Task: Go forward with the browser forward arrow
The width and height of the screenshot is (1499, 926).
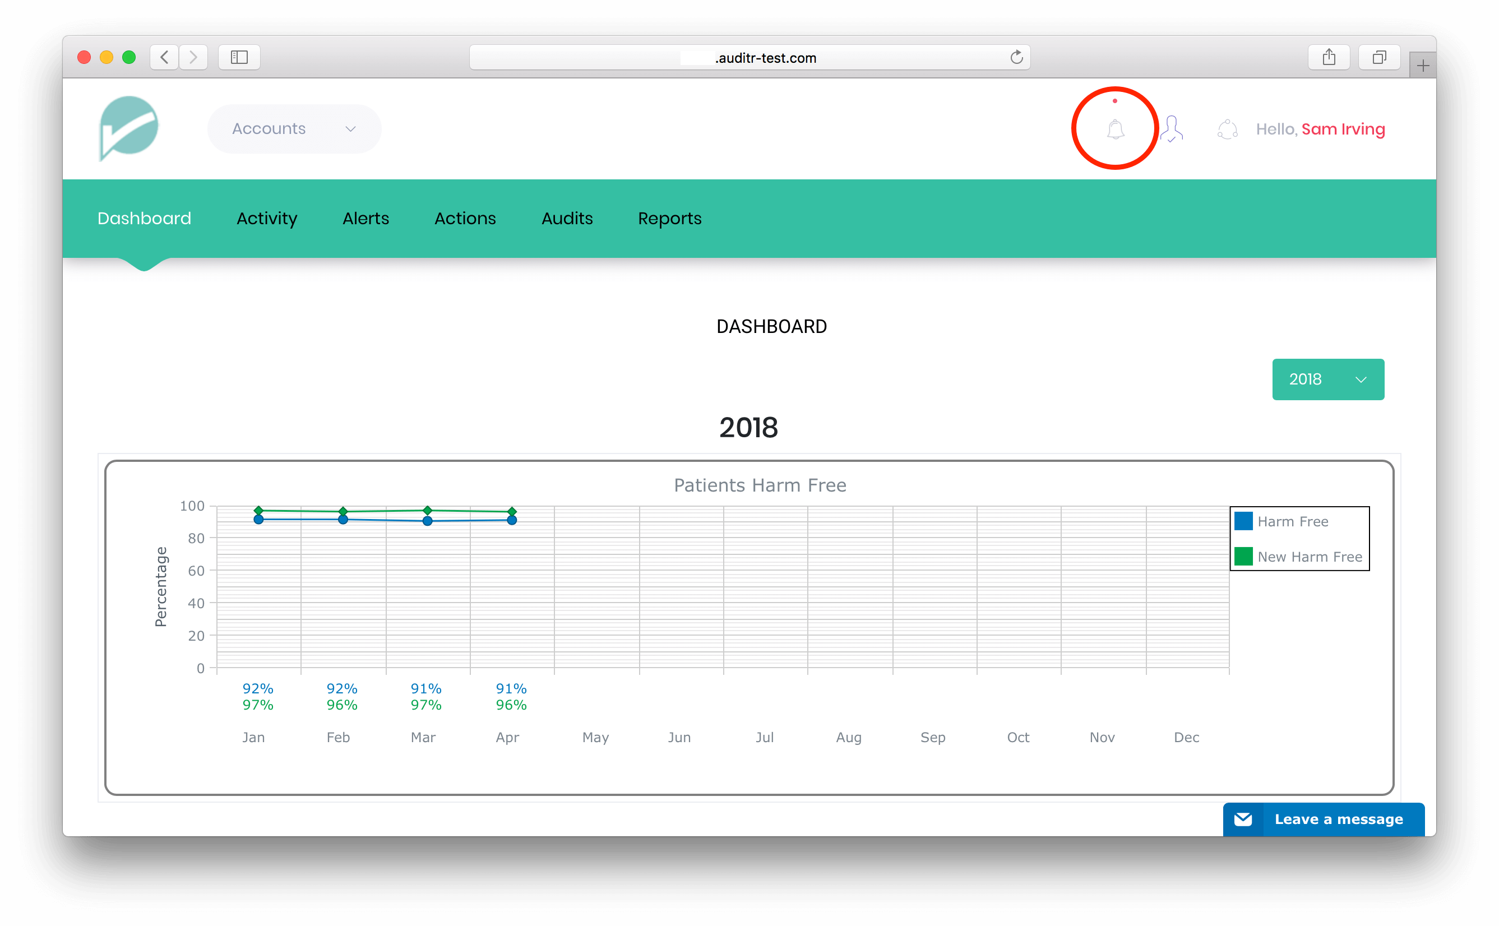Action: 193,58
